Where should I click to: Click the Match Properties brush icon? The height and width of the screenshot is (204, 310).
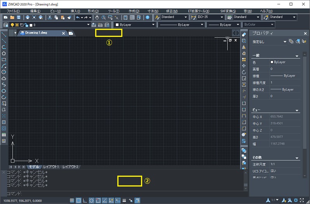point(69,17)
